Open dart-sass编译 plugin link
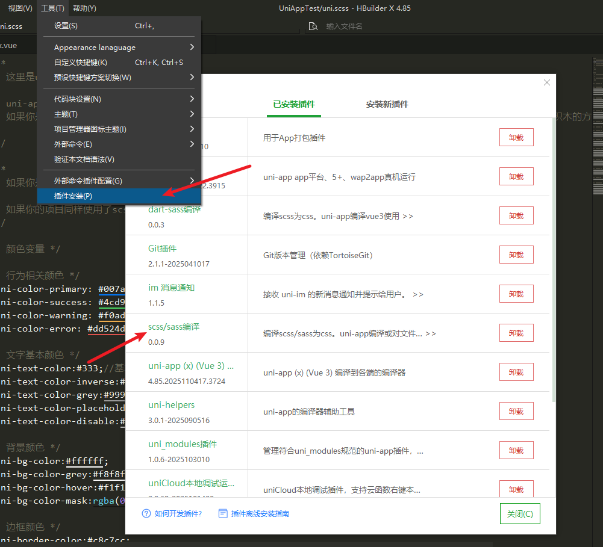The width and height of the screenshot is (603, 547). tap(175, 209)
